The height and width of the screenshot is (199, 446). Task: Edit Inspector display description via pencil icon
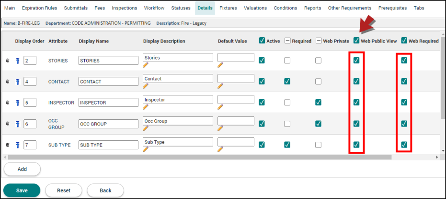[x=146, y=107]
